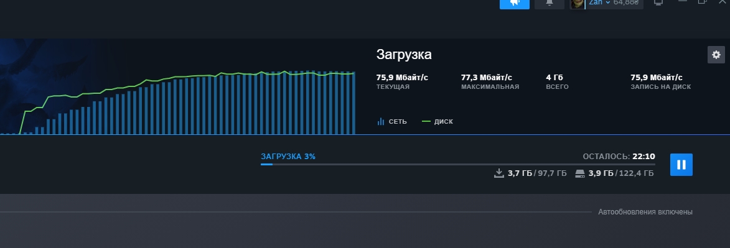730x248 pixels.
Task: Click the Загрузка heading
Action: point(404,55)
